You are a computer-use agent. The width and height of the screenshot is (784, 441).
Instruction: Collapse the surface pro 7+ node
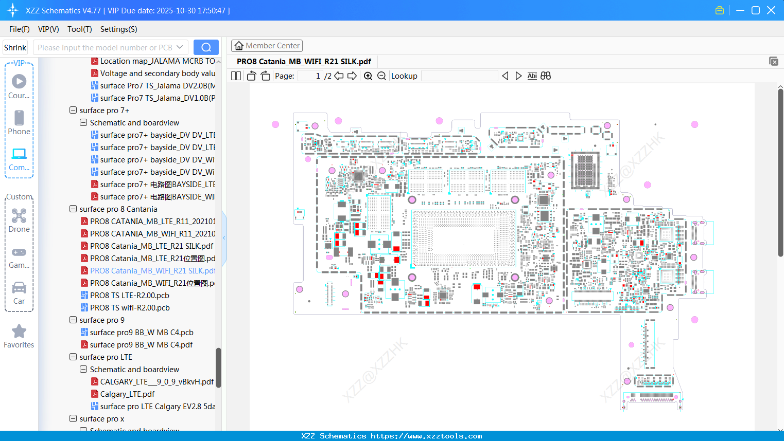pyautogui.click(x=73, y=110)
